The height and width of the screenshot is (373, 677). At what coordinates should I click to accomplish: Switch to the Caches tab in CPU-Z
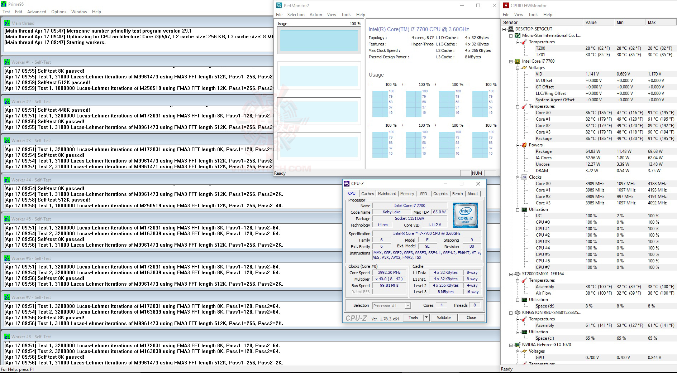(x=367, y=194)
